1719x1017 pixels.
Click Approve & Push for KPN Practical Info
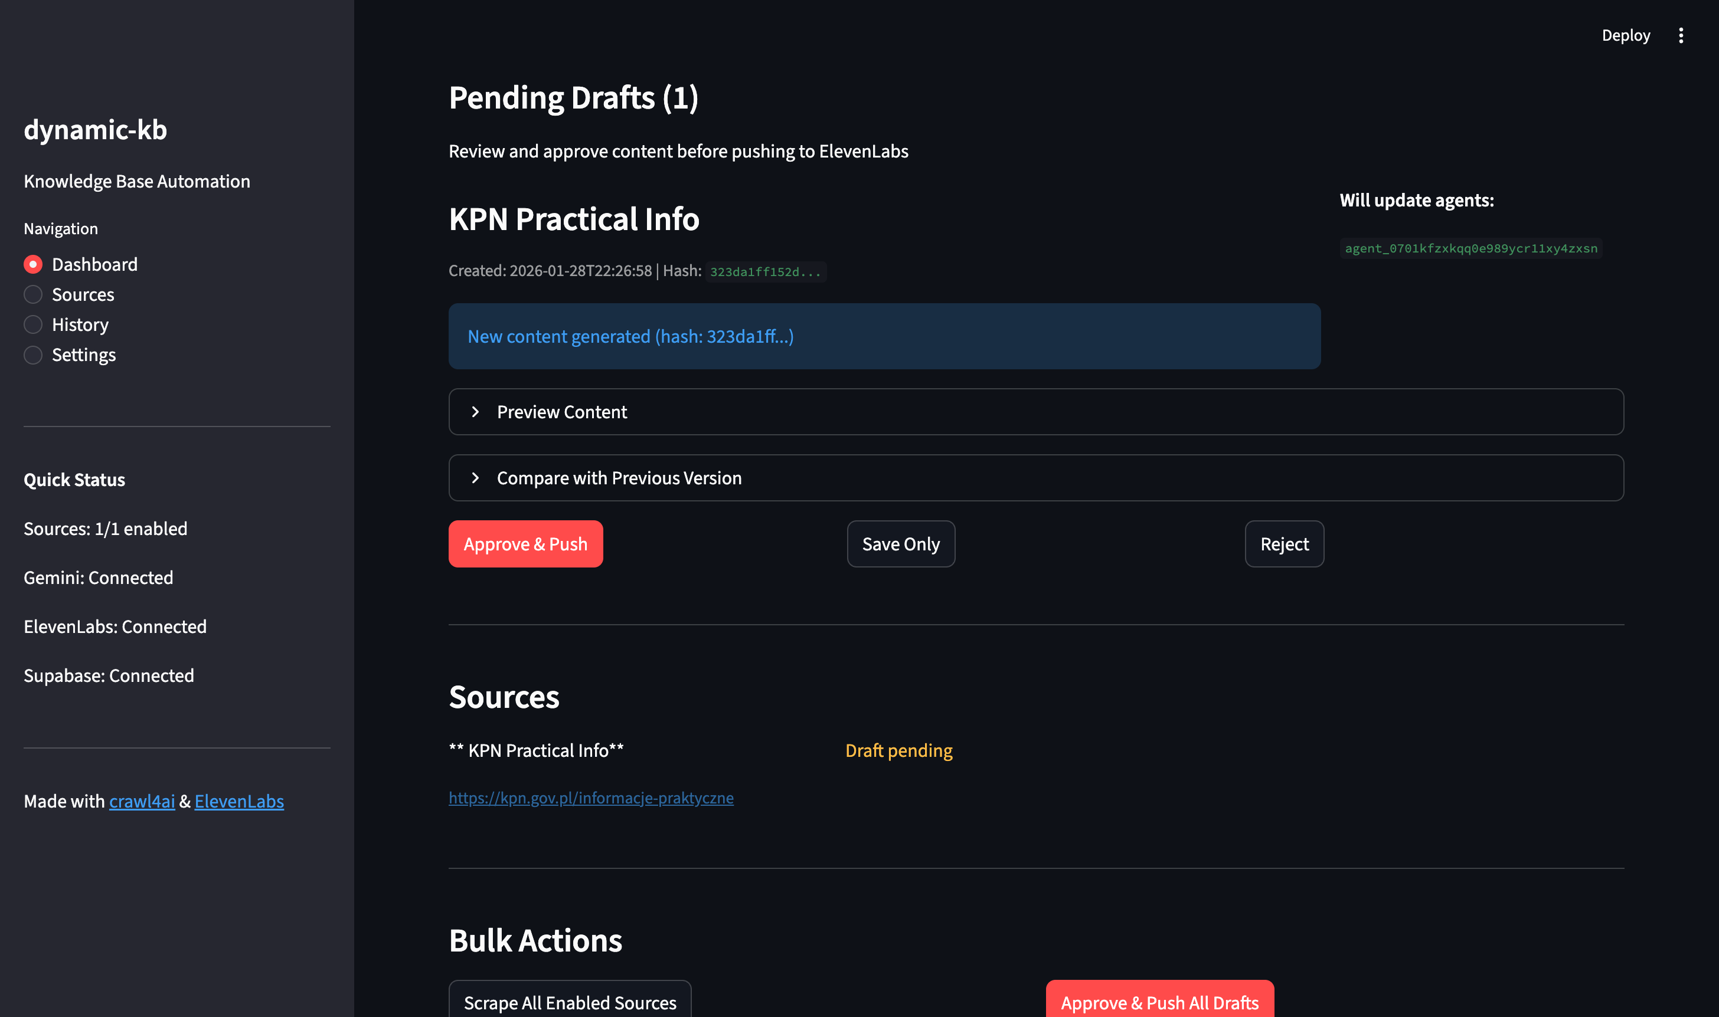pos(525,543)
